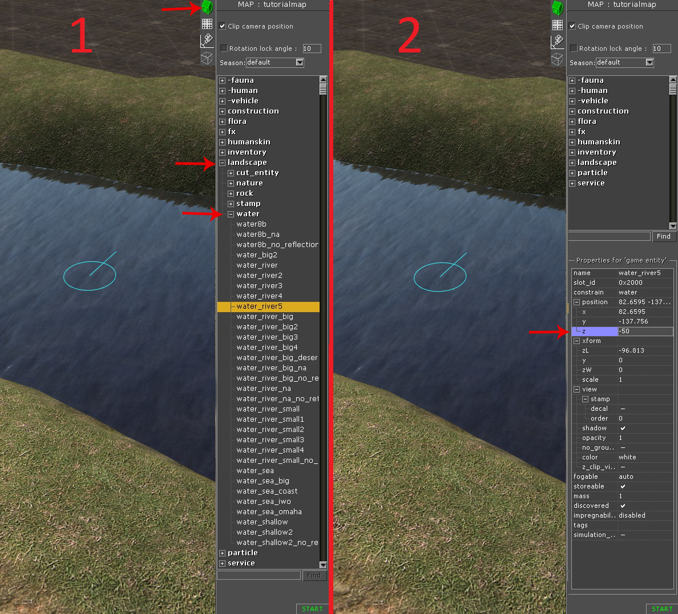The width and height of the screenshot is (678, 614).
Task: Click opacity property value
Action: click(620, 438)
